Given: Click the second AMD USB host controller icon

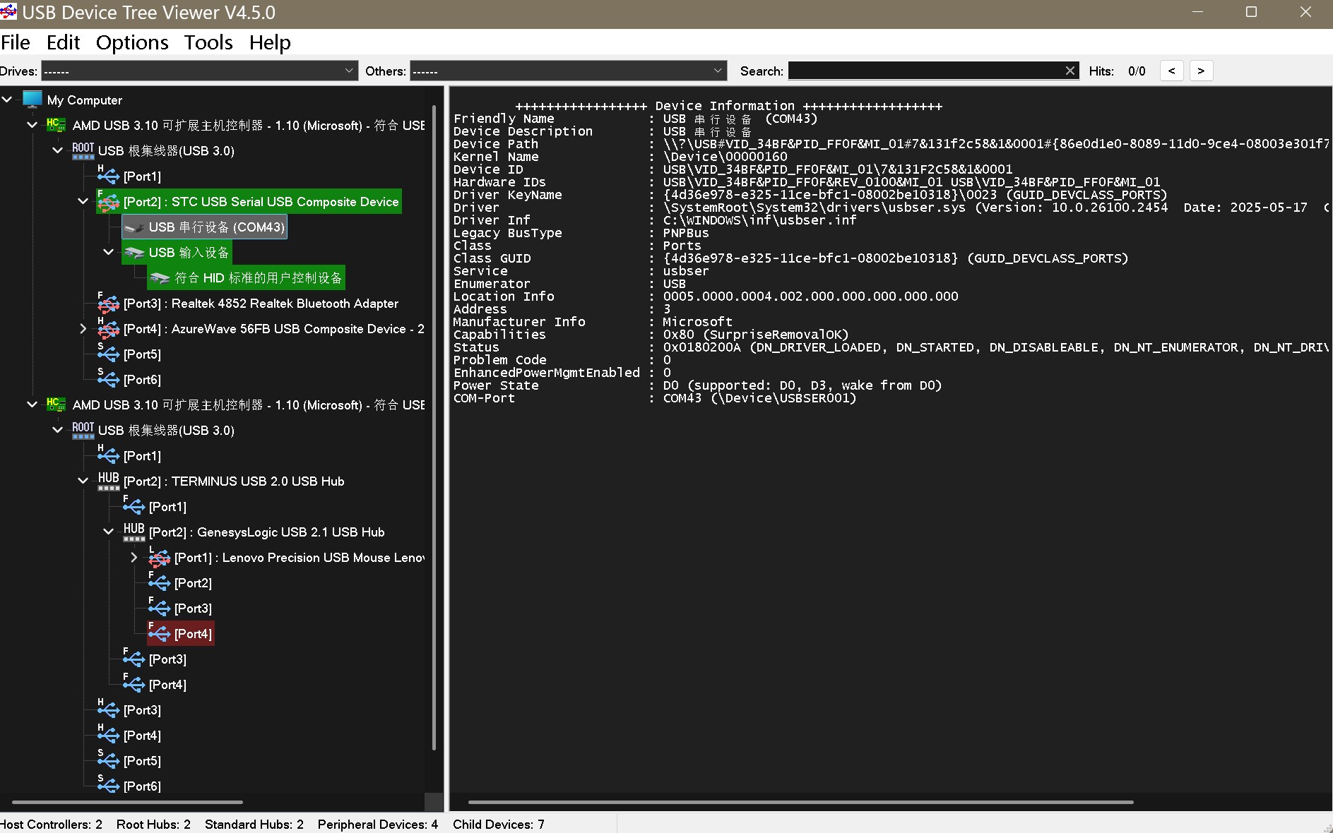Looking at the screenshot, I should click(56, 404).
